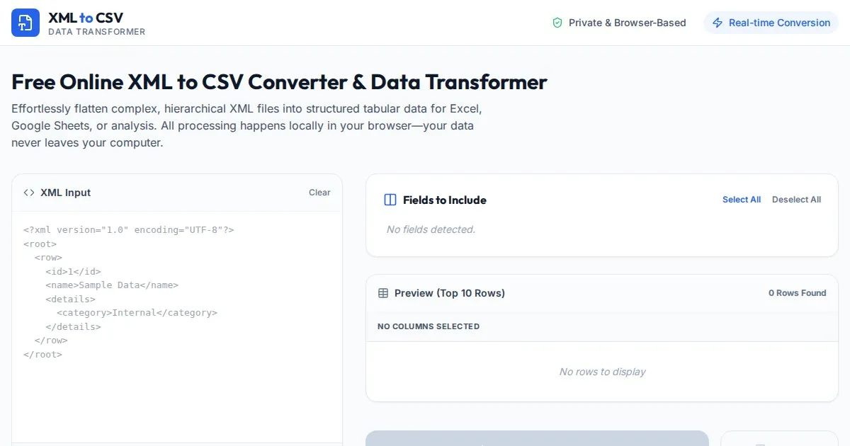The height and width of the screenshot is (446, 850).
Task: Clear the XML input
Action: pos(319,193)
